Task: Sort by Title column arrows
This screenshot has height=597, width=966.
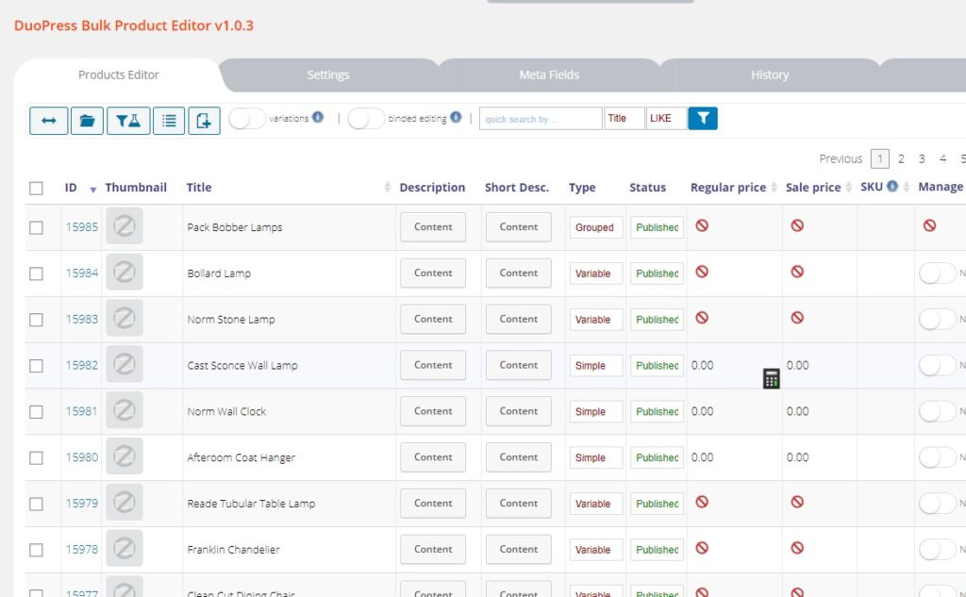Action: [x=387, y=187]
